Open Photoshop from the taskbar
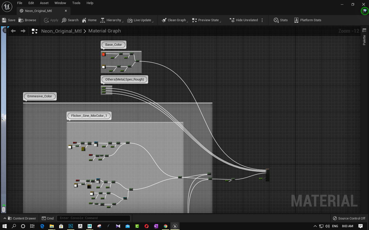The image size is (369, 230). point(71,226)
